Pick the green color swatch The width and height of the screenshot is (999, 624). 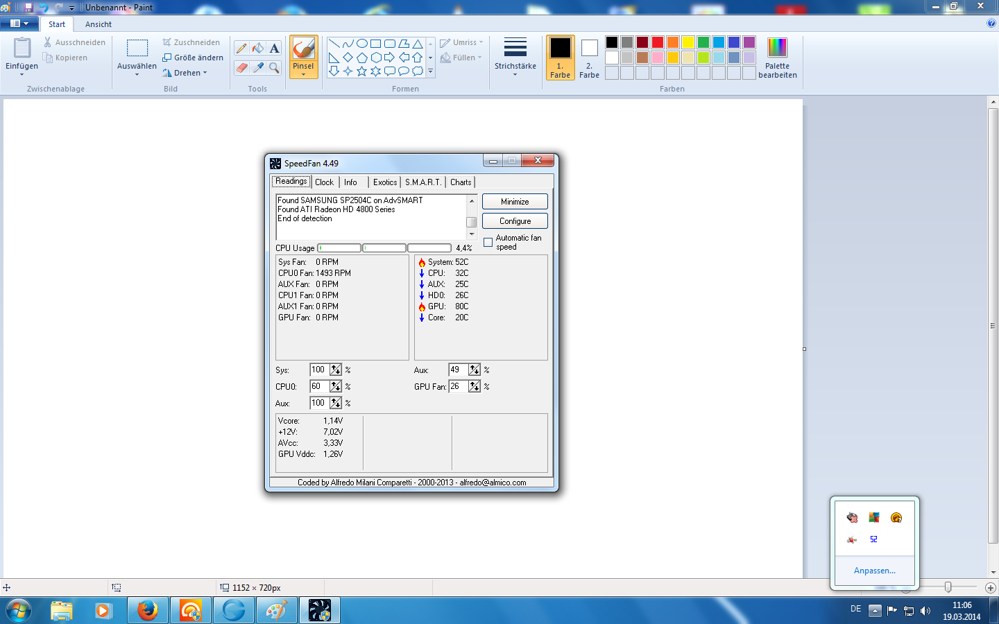[x=703, y=42]
